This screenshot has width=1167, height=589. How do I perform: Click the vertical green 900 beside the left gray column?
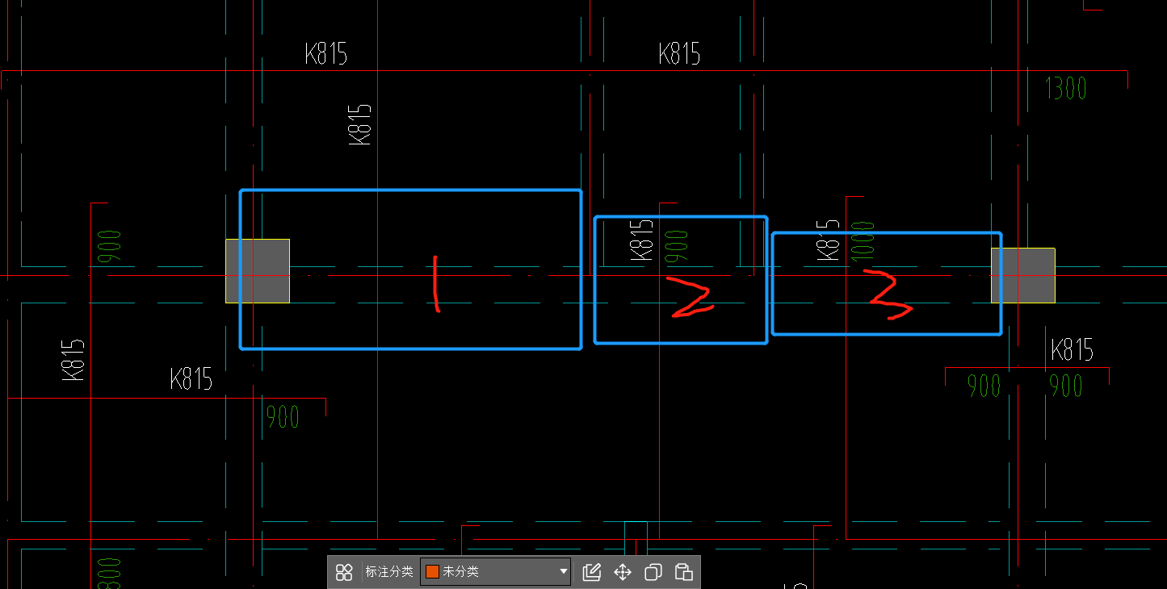coord(110,247)
